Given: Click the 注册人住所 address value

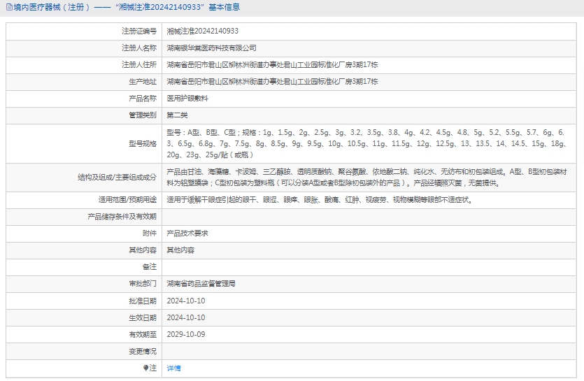Looking at the screenshot, I should 272,65.
